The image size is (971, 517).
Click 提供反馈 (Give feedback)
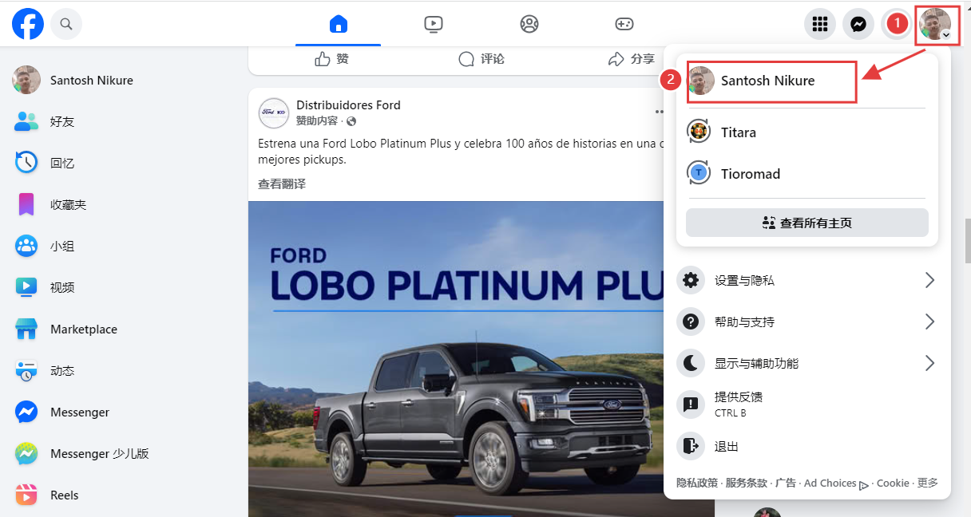point(807,405)
